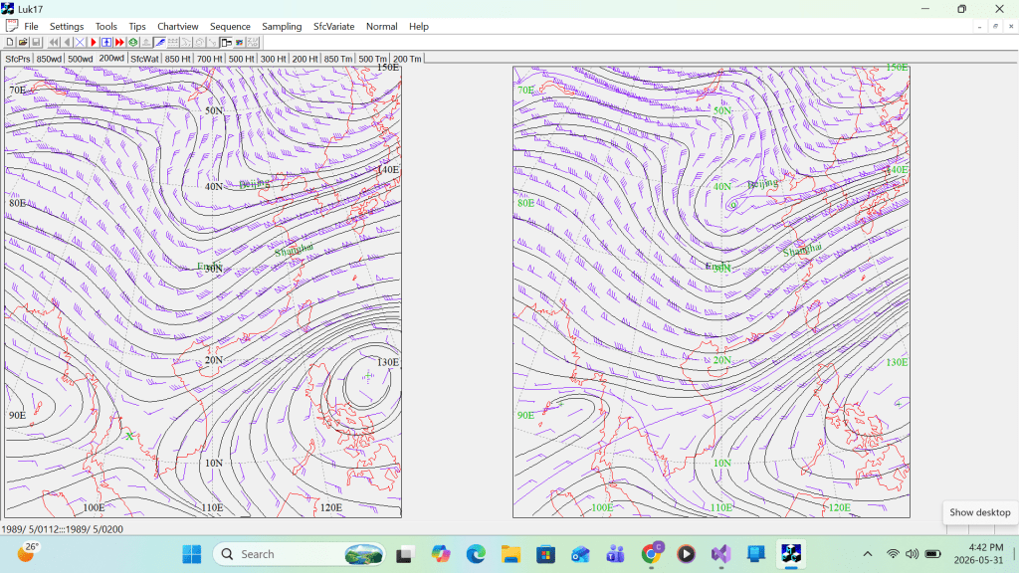The image size is (1019, 573).
Task: Open File Explorer from the taskbar
Action: coord(510,554)
